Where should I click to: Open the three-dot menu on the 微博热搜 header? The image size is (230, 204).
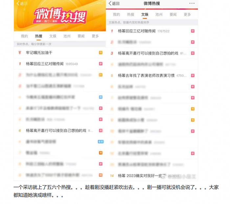point(192,3)
